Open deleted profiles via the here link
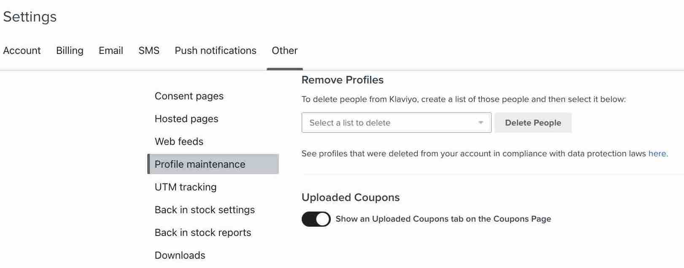Viewport: 684px width, 268px height. 657,153
